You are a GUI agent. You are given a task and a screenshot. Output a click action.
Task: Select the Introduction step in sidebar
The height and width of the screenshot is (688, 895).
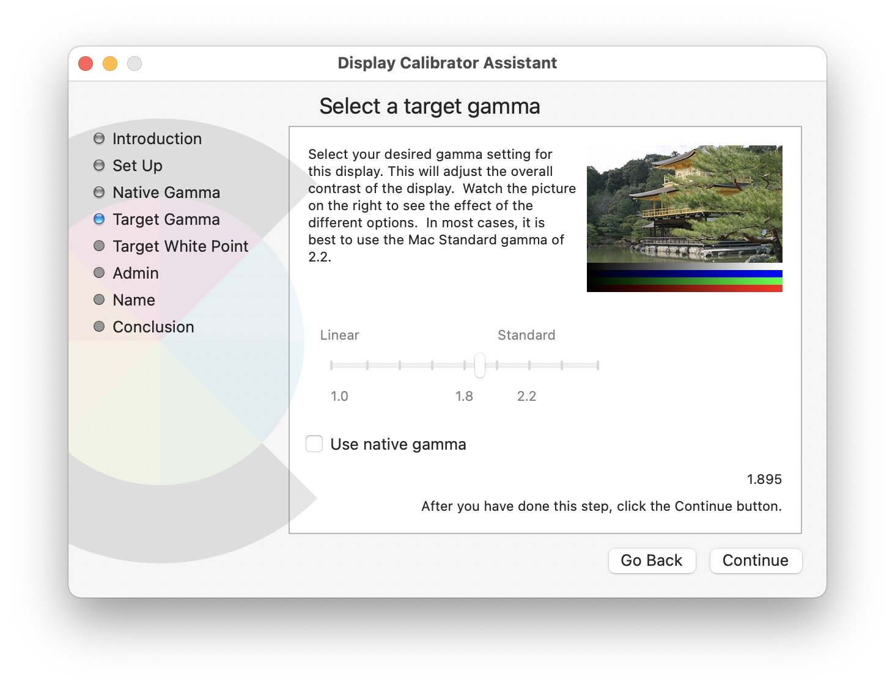click(x=157, y=139)
